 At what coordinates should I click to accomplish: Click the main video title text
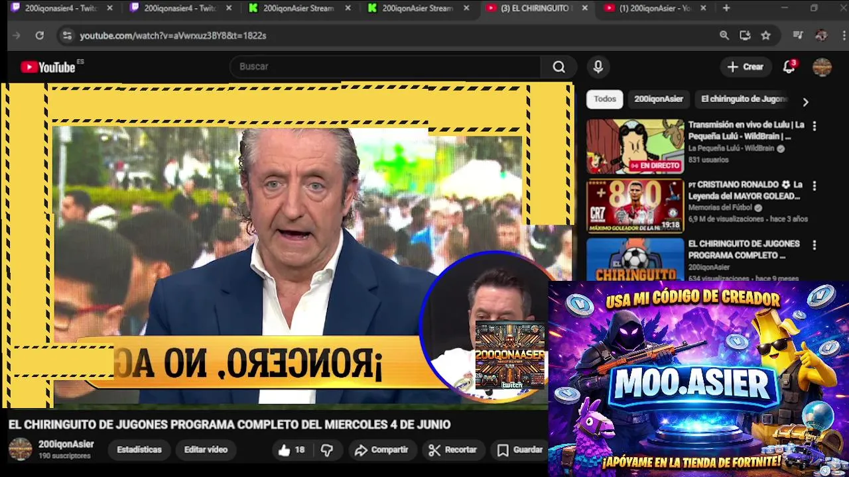coord(229,425)
